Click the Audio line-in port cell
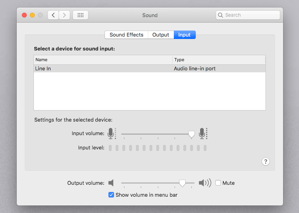The image size is (299, 213). [x=195, y=69]
